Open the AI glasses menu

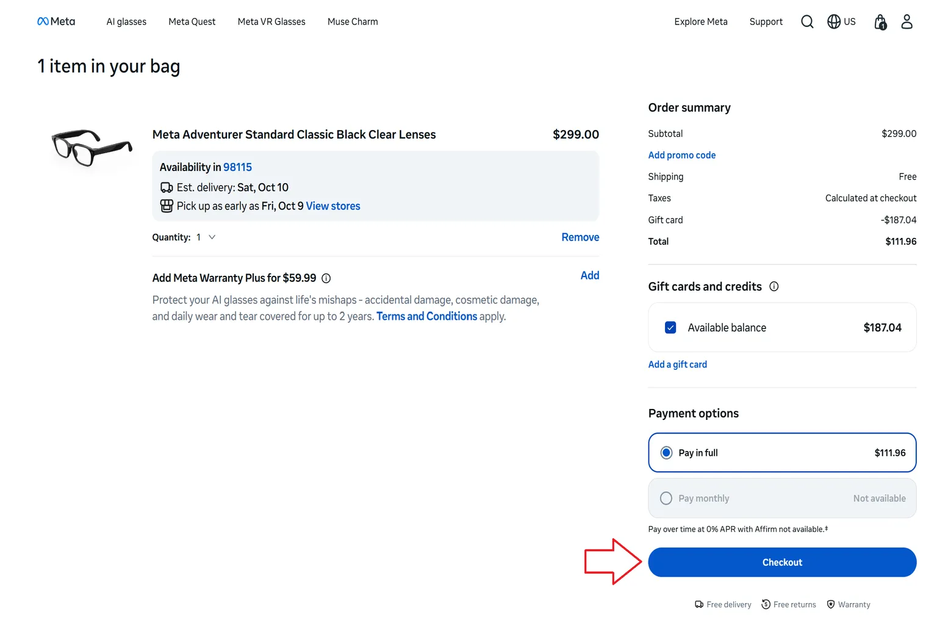click(x=126, y=22)
